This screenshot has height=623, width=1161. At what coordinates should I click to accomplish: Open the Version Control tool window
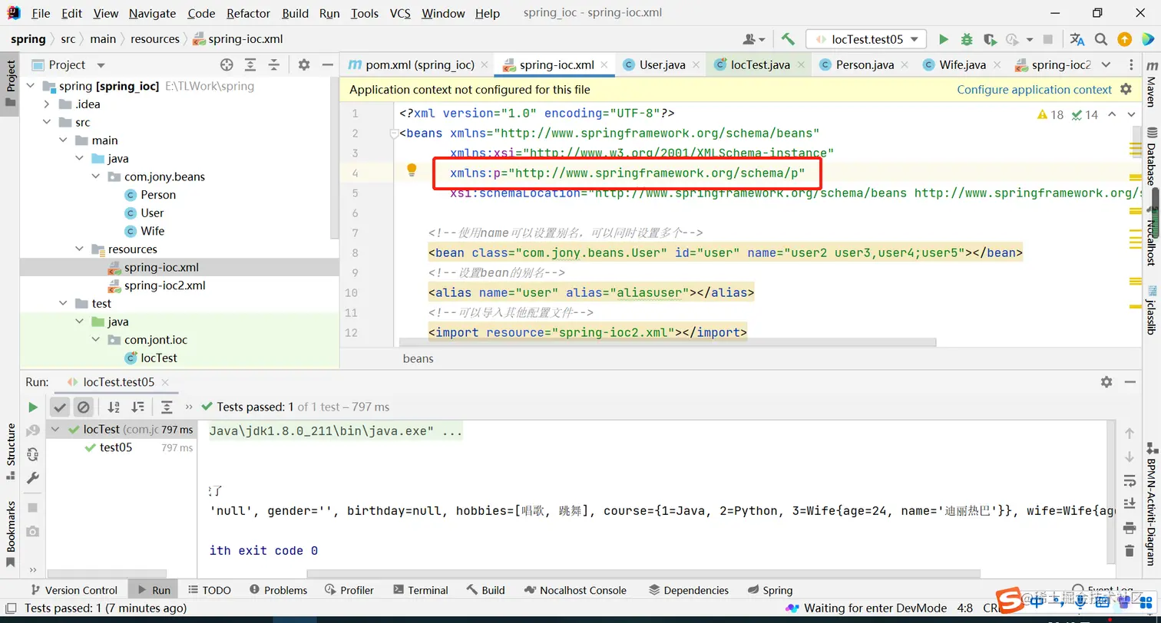pyautogui.click(x=73, y=590)
